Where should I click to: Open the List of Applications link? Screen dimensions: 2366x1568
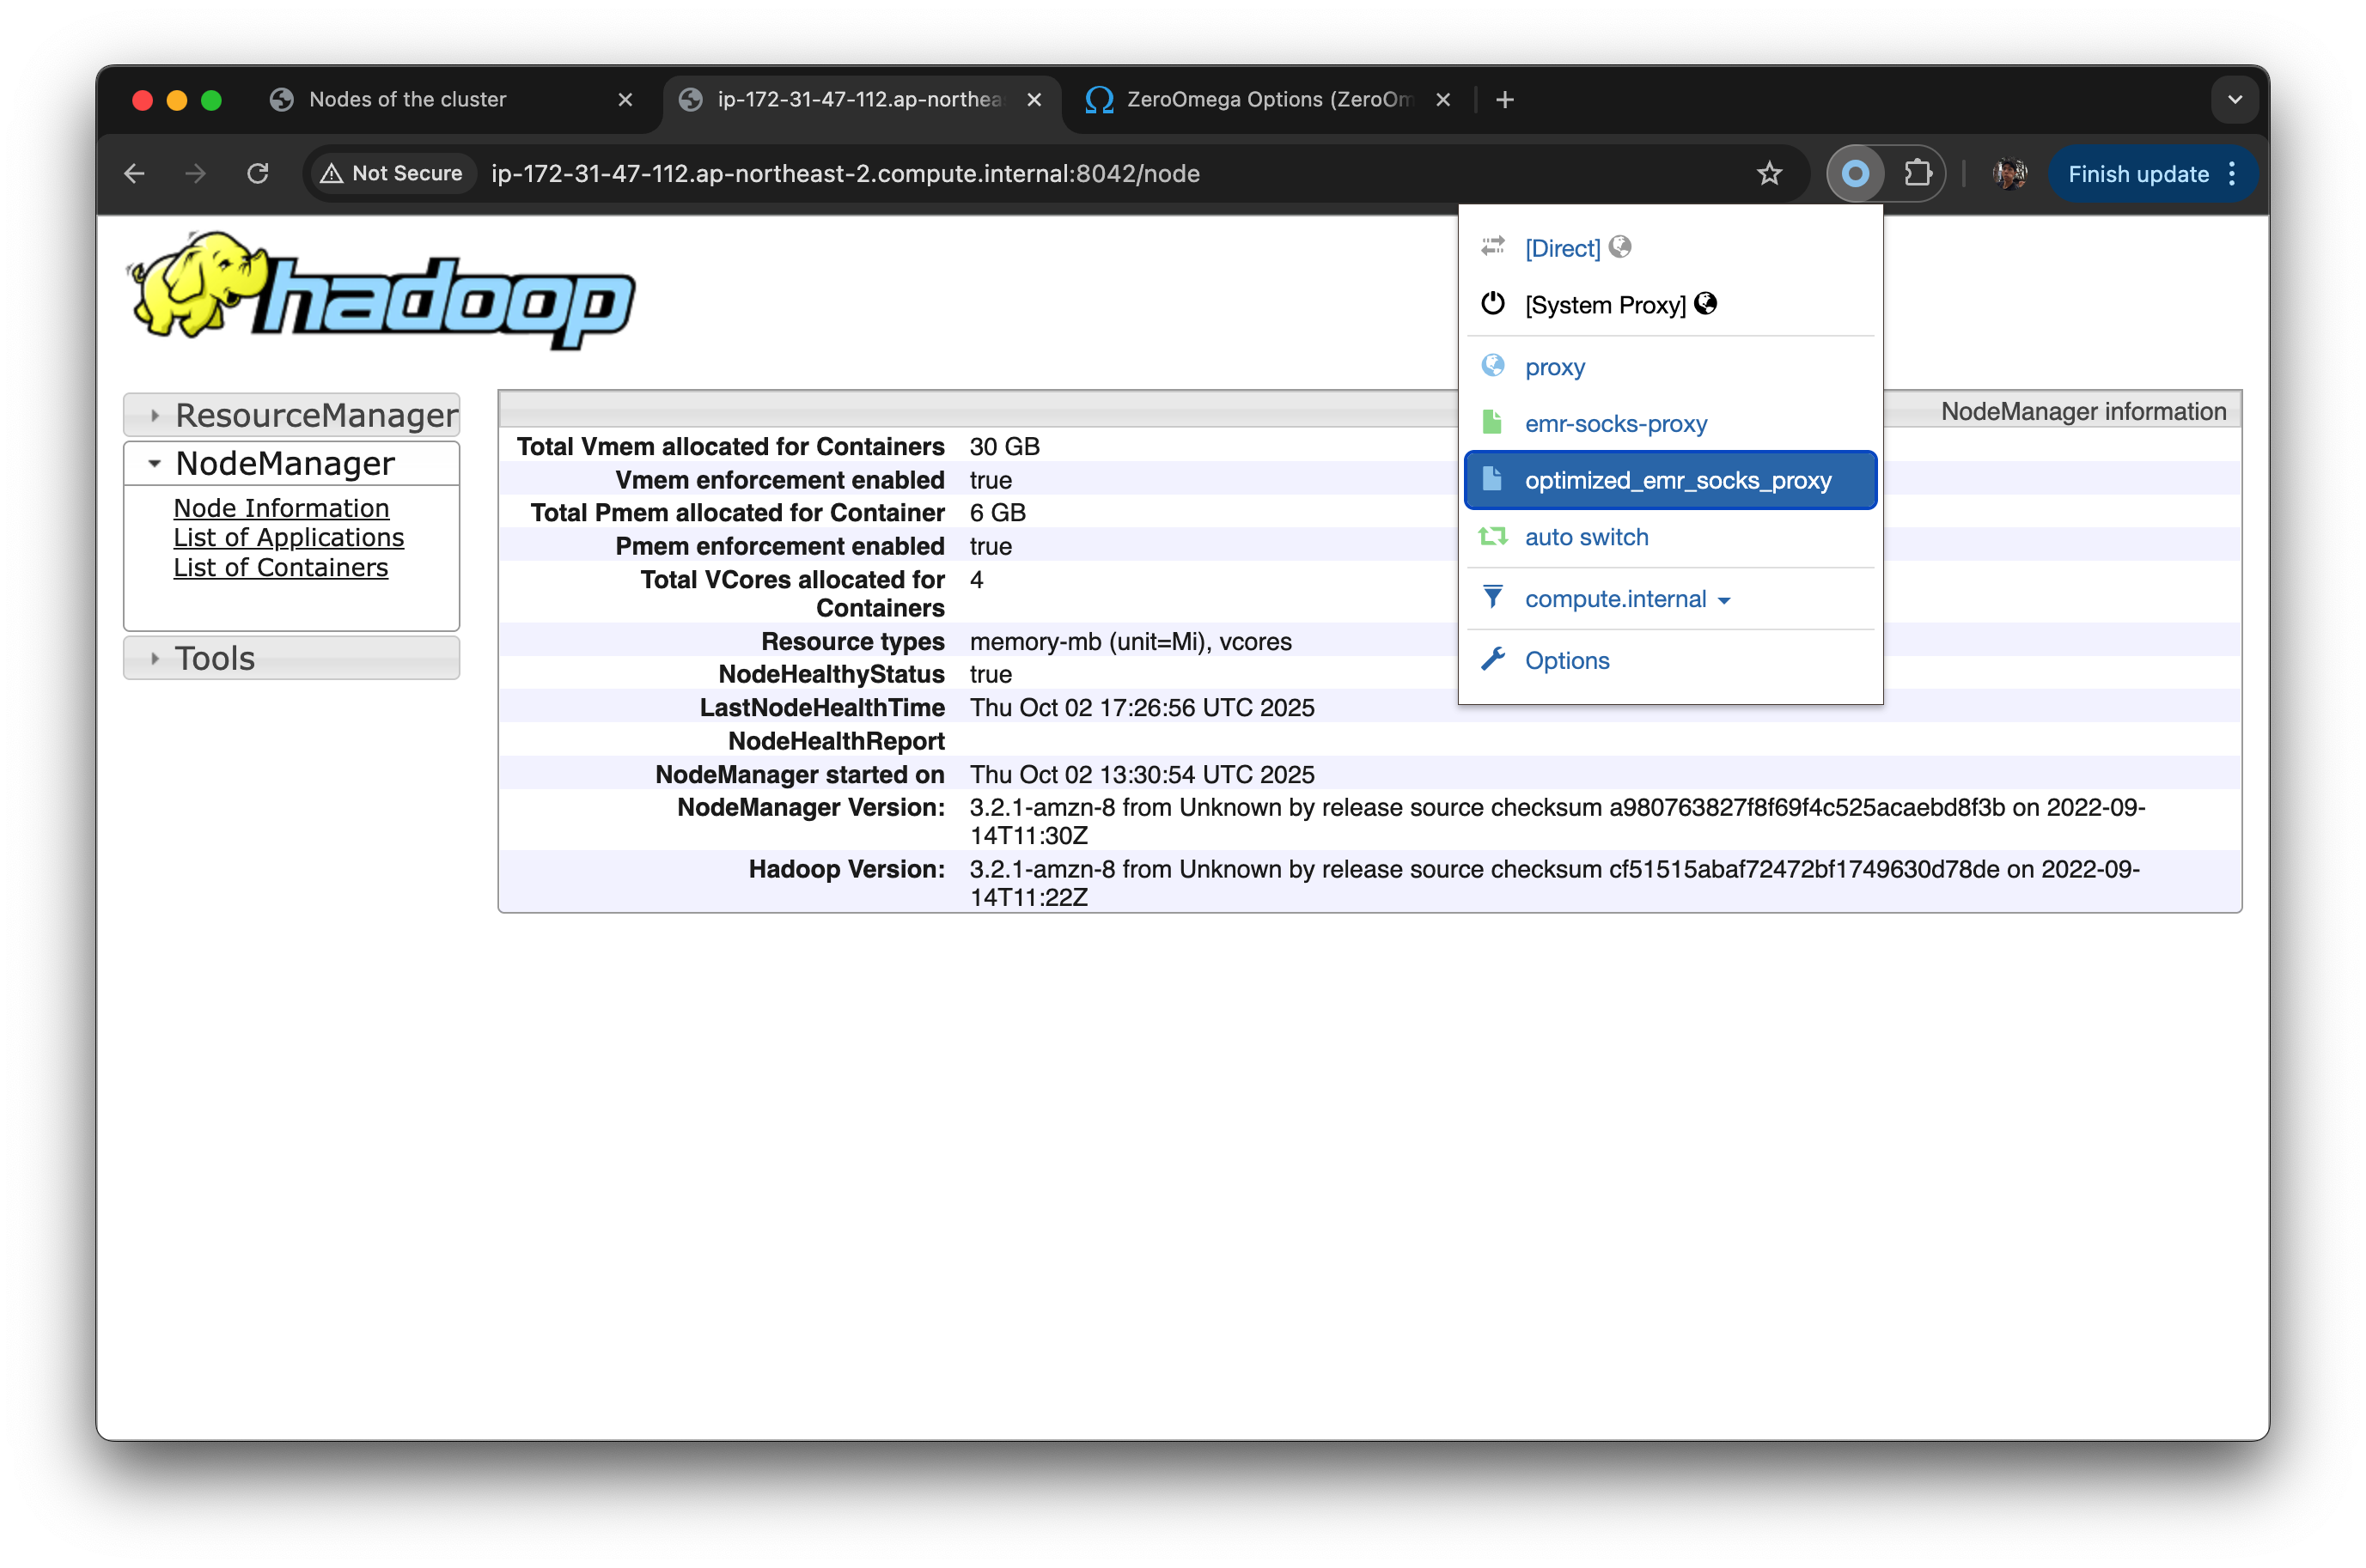point(288,538)
